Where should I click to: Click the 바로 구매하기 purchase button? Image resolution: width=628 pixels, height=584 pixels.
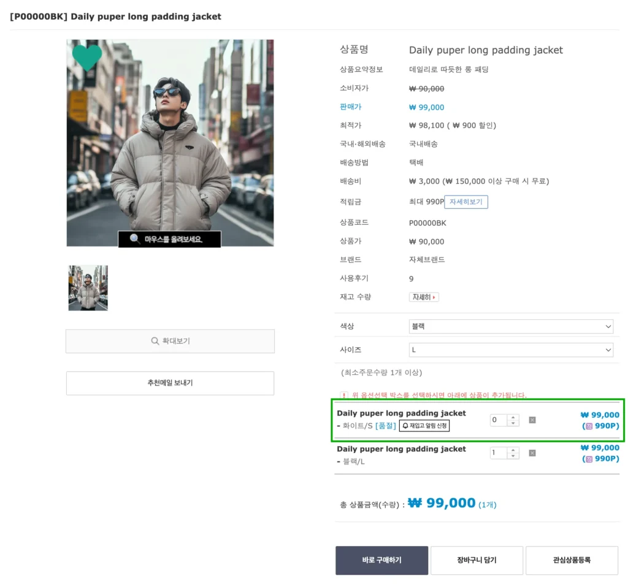click(381, 559)
